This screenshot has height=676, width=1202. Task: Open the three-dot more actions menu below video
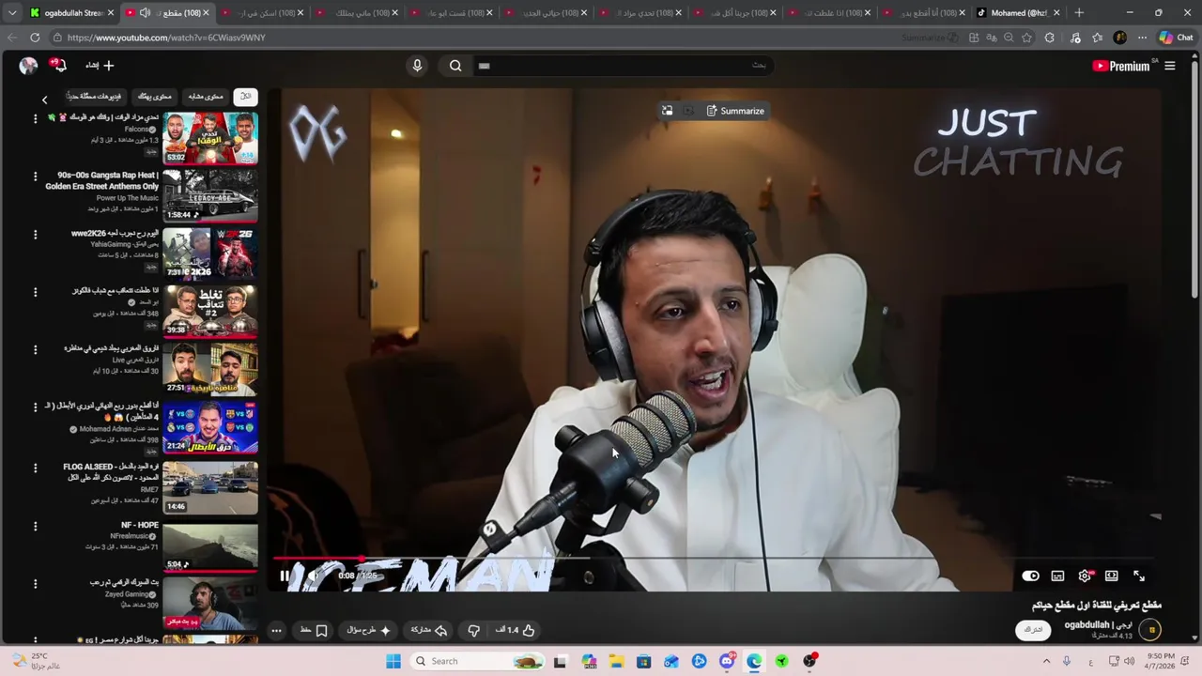276,630
